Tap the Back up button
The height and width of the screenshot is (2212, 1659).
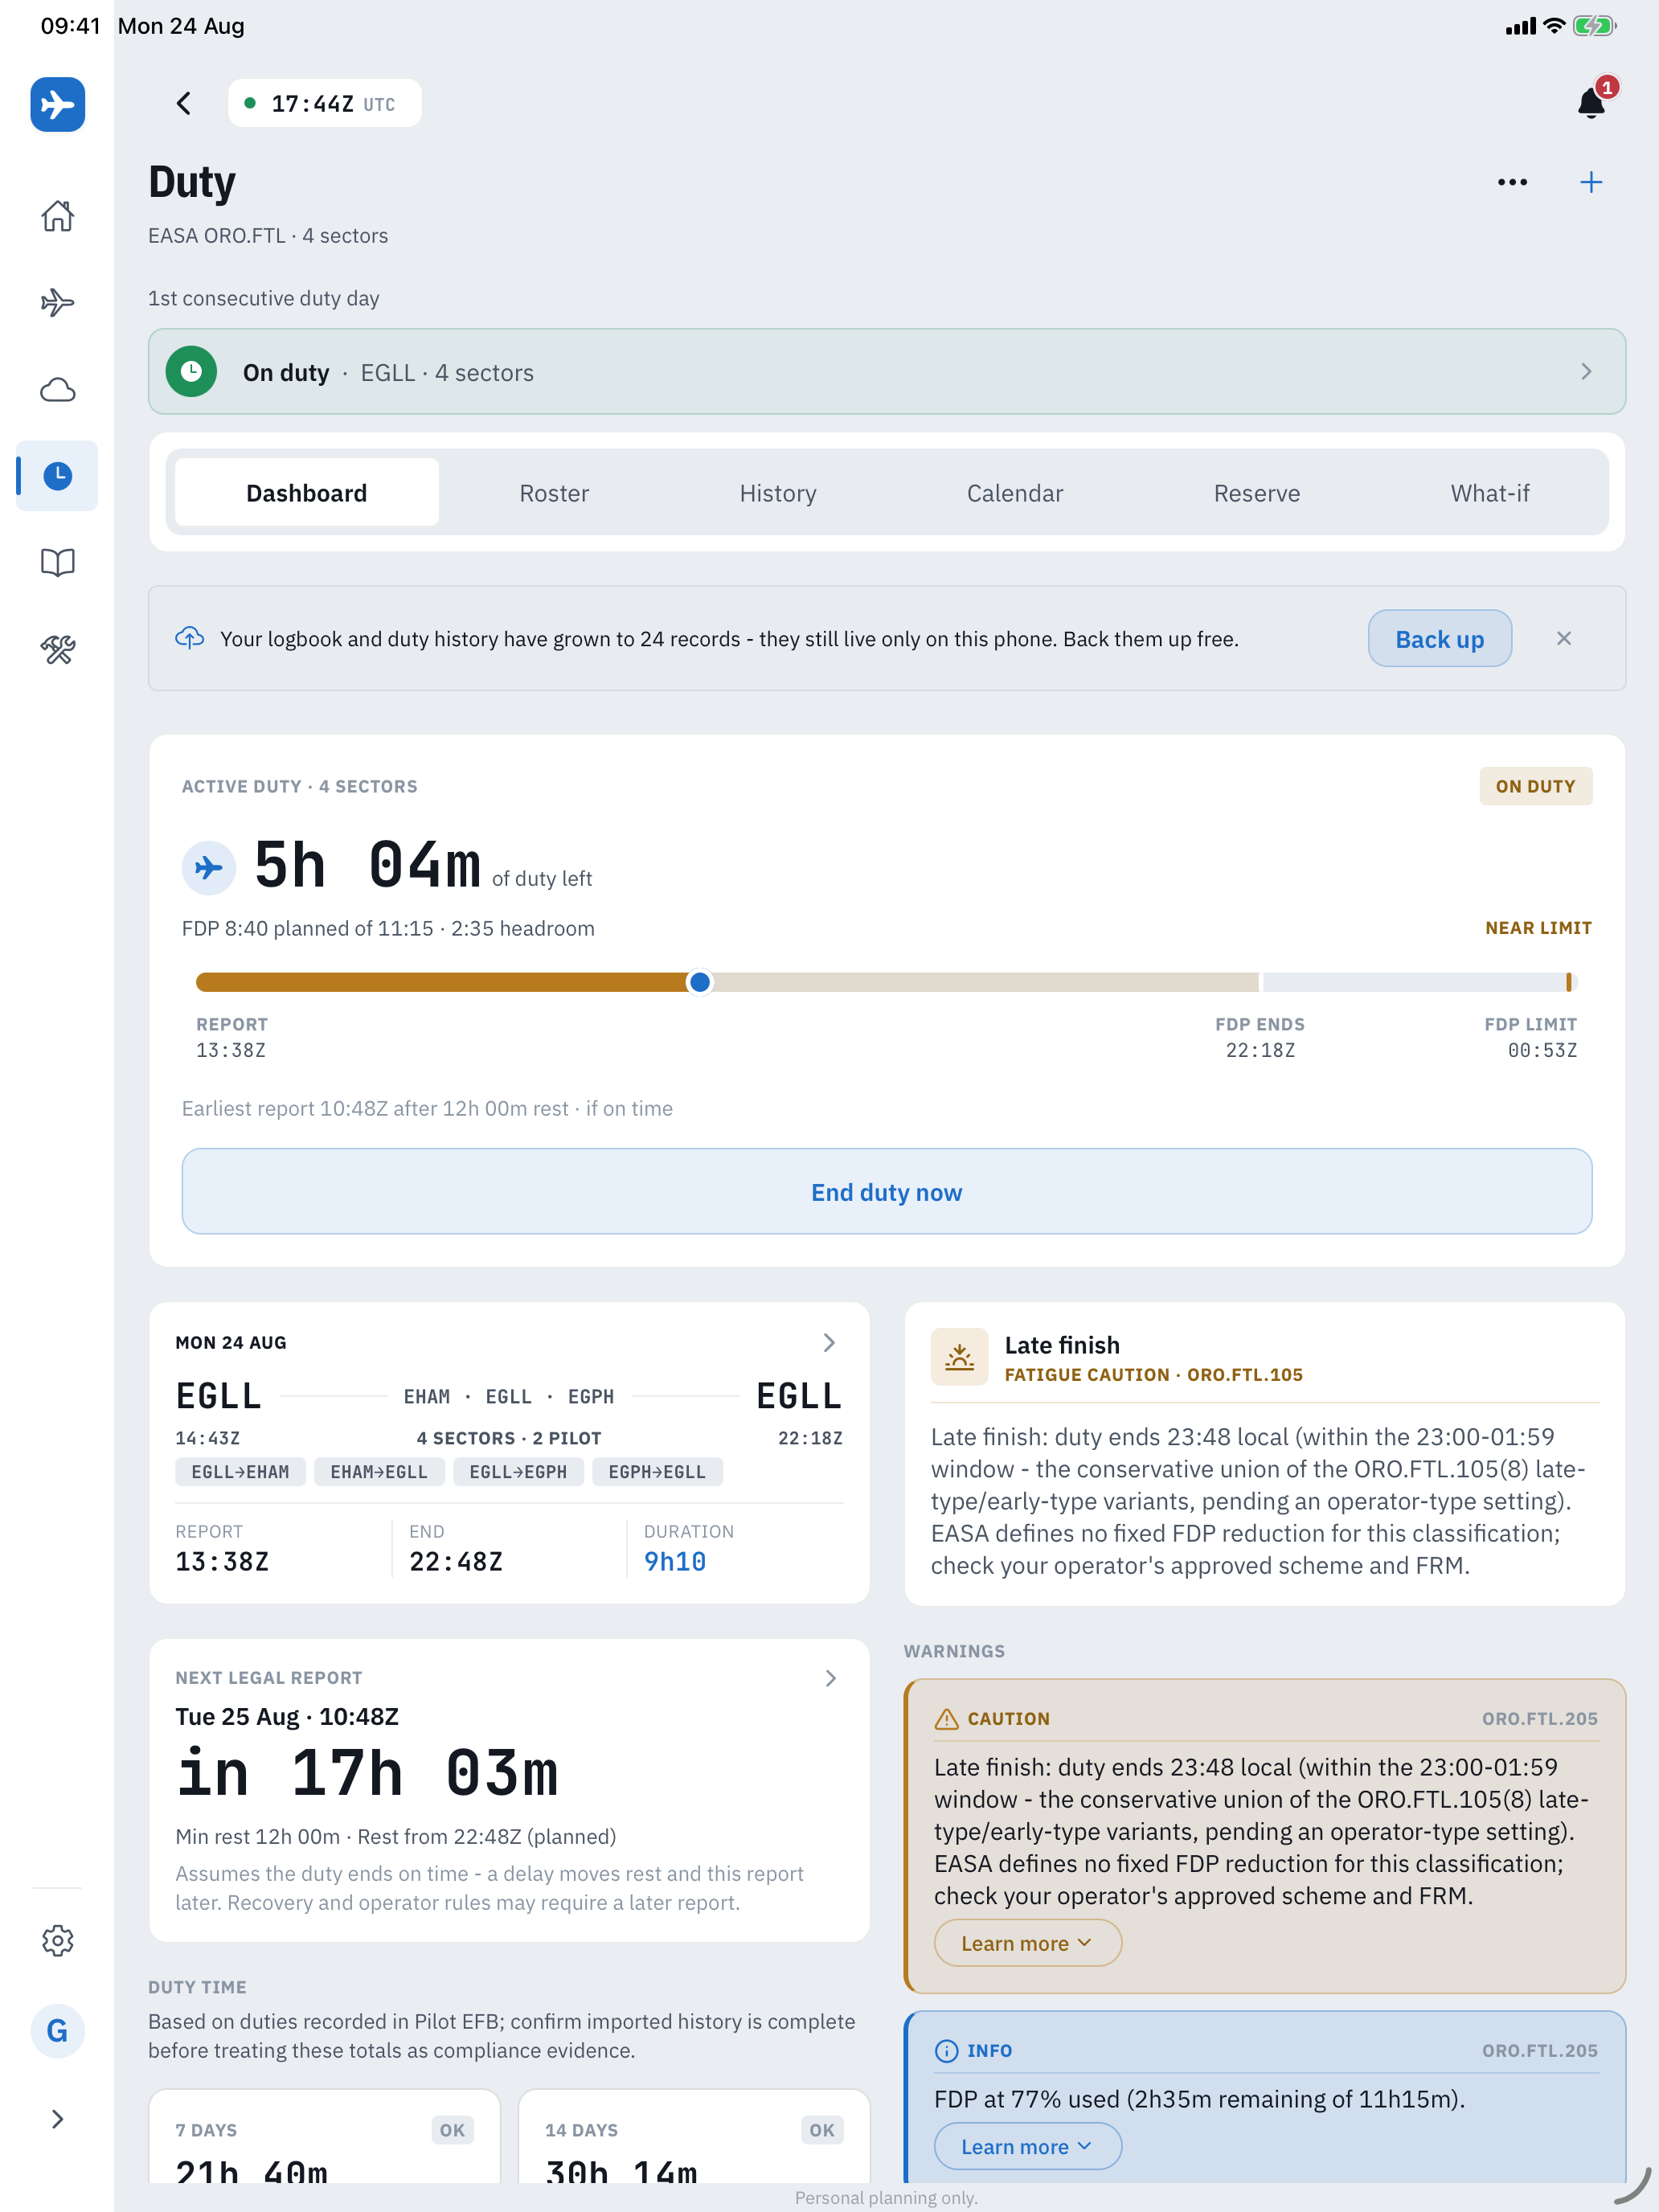tap(1440, 639)
